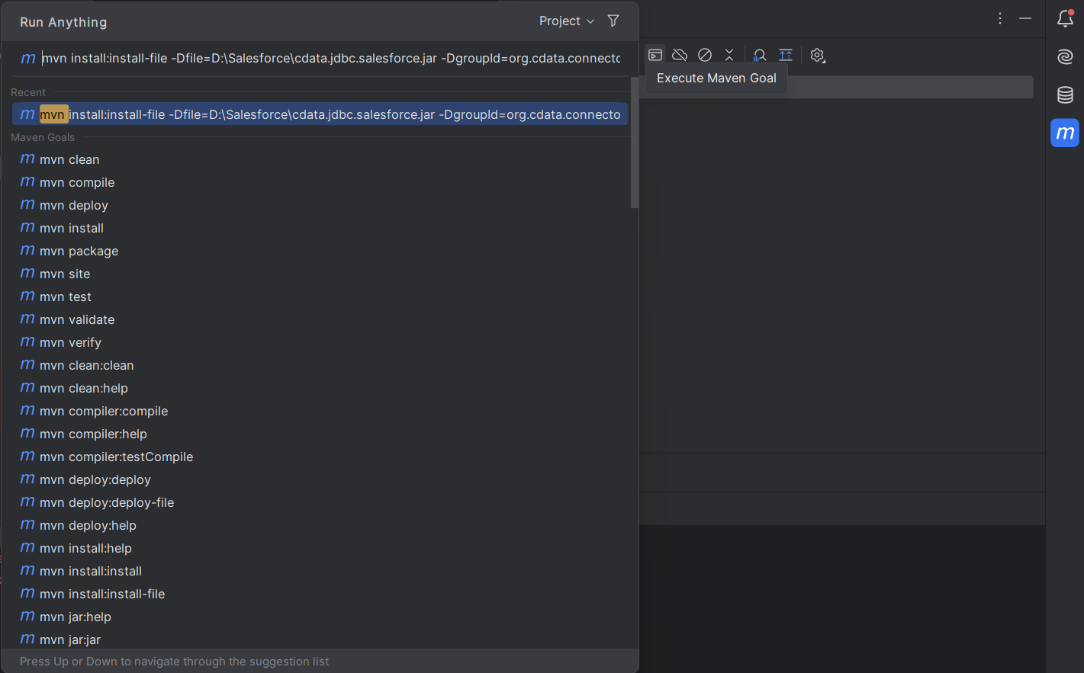This screenshot has width=1084, height=673.
Task: Select the recent mvn install:install-file command
Action: 320,114
